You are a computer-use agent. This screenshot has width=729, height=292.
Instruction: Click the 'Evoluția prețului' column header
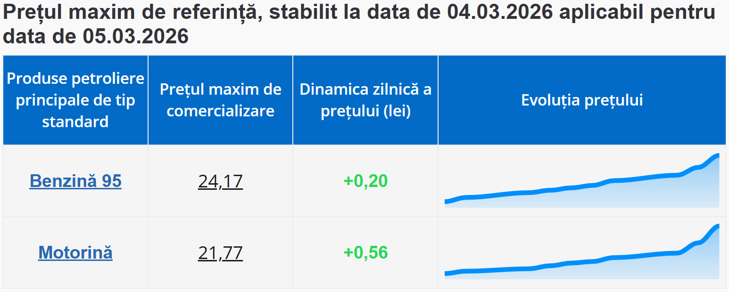[x=582, y=100]
